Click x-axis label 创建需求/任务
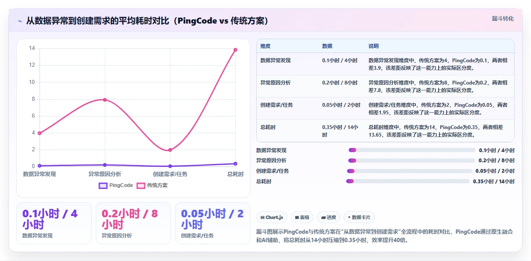Viewport: 531px width, 261px height. [x=170, y=174]
